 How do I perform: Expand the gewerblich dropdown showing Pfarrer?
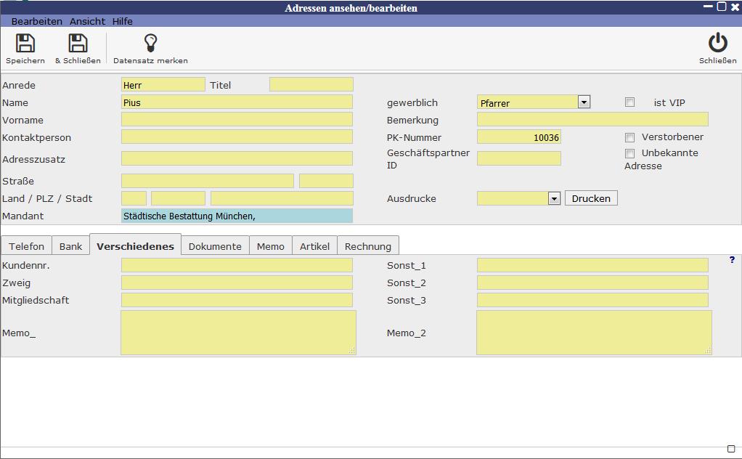pos(584,102)
